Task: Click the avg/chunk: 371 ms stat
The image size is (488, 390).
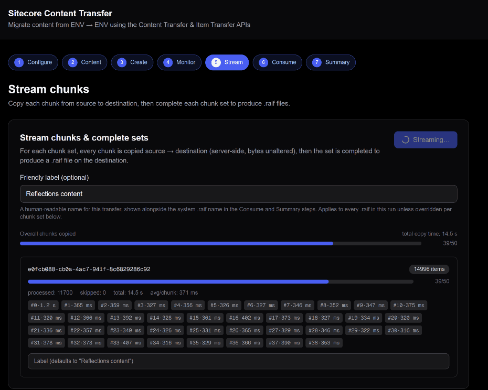Action: pyautogui.click(x=174, y=292)
